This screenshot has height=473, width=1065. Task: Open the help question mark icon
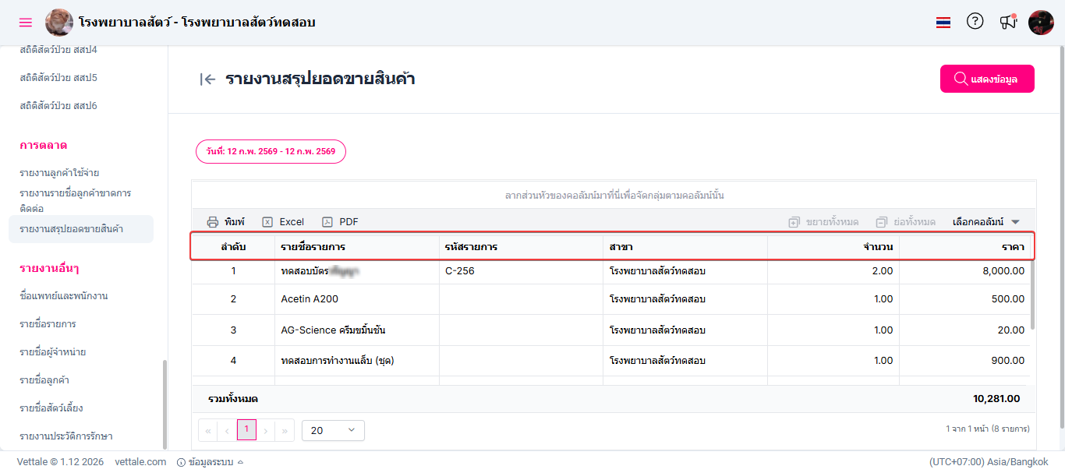[975, 22]
